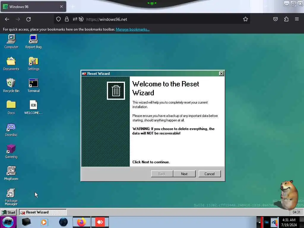
Task: Click the Reset Wizard title bar text
Action: point(99,74)
